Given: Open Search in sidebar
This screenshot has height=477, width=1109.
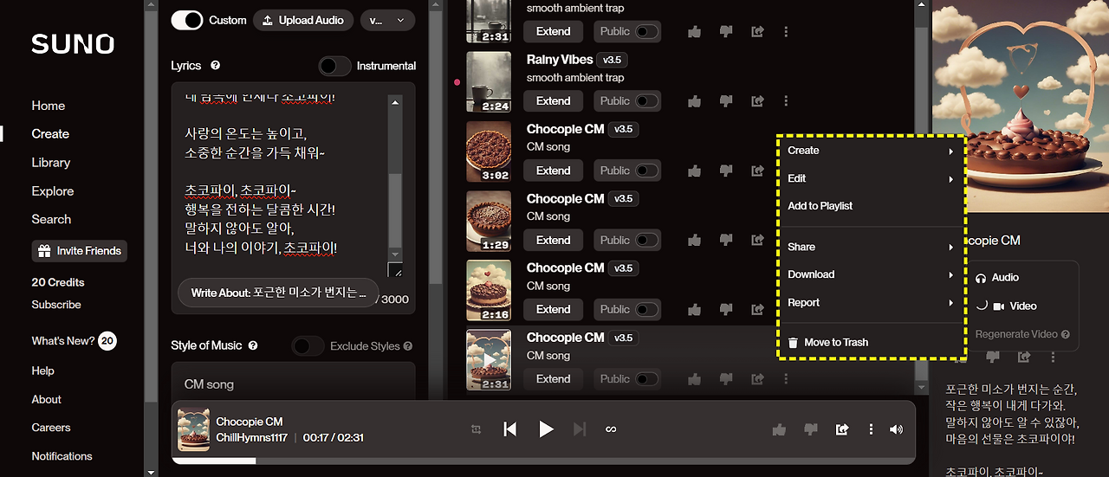Looking at the screenshot, I should click(51, 220).
